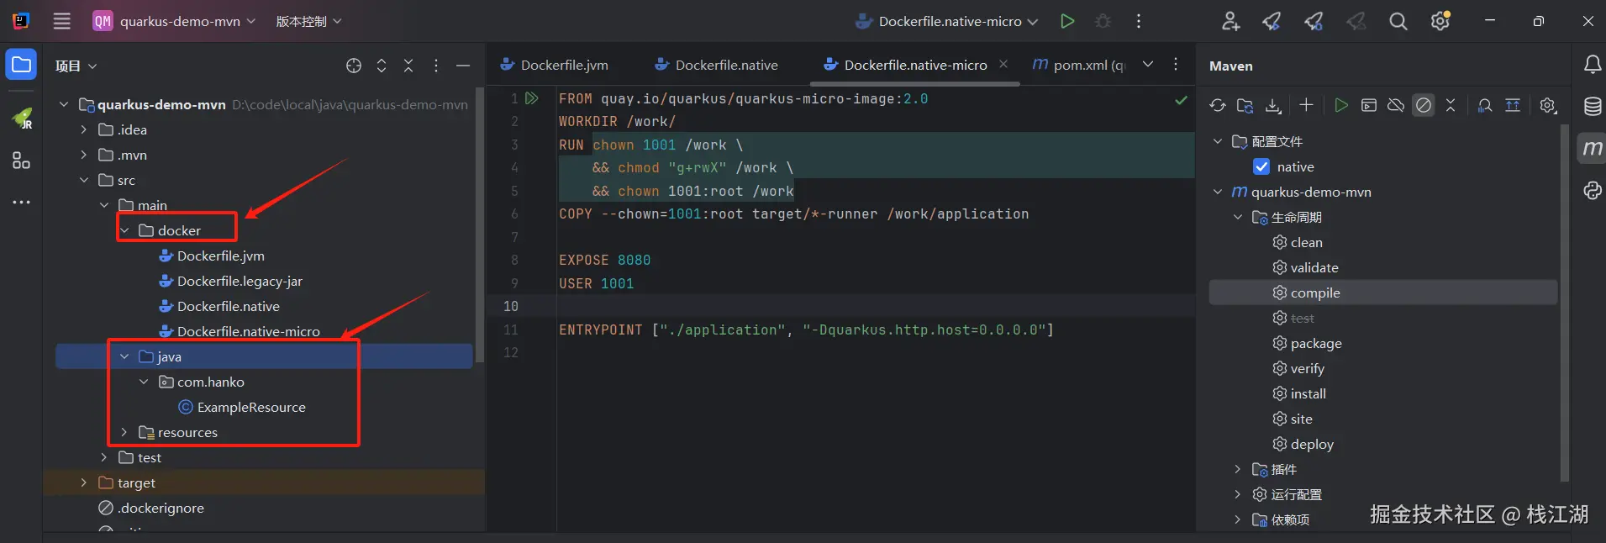Screen dimensions: 1606x543
Task: Select the package lifecycle goal
Action: pyautogui.click(x=1315, y=343)
